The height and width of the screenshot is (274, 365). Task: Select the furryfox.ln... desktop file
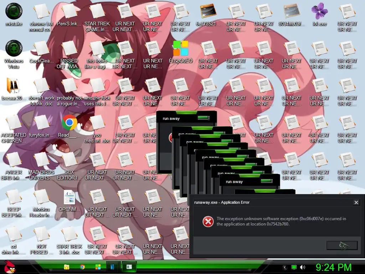(41, 126)
